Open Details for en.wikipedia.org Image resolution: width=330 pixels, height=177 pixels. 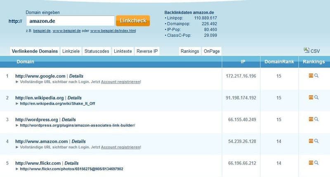point(75,98)
